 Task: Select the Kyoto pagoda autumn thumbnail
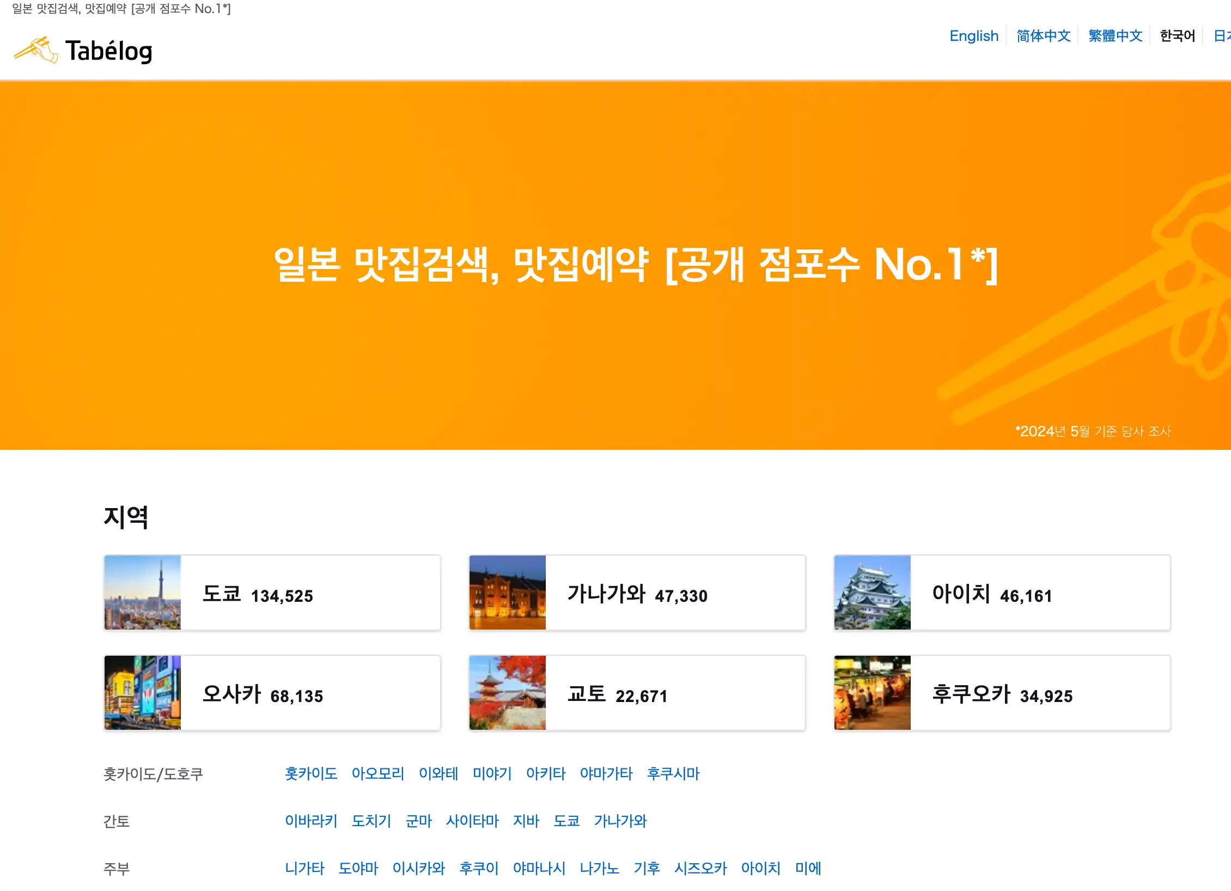pos(507,693)
